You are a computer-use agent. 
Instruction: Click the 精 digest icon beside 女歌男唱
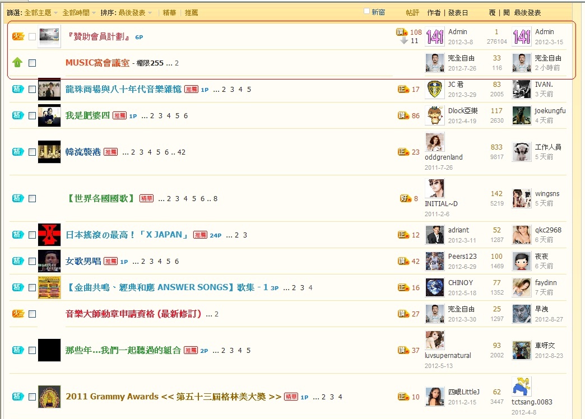click(18, 261)
